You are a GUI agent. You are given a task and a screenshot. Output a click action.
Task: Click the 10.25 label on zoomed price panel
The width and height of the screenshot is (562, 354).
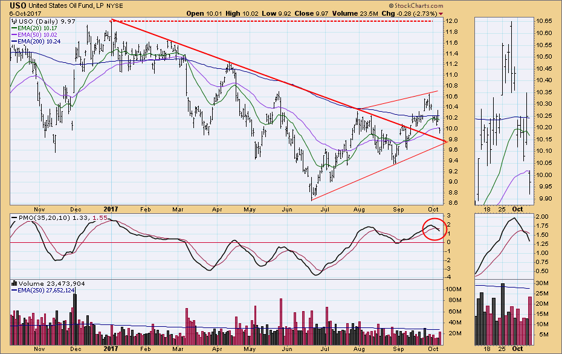coord(543,115)
